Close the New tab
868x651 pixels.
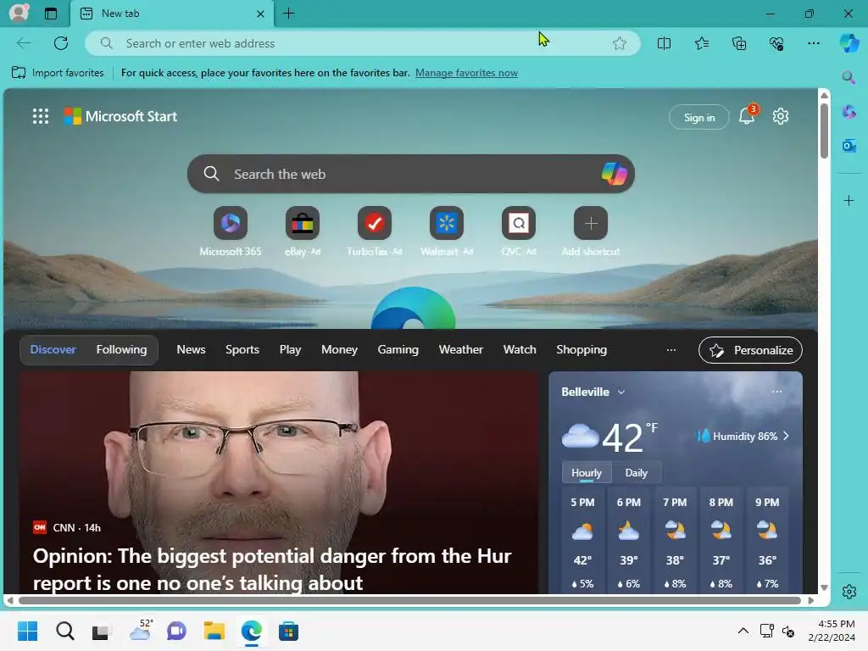coord(260,14)
